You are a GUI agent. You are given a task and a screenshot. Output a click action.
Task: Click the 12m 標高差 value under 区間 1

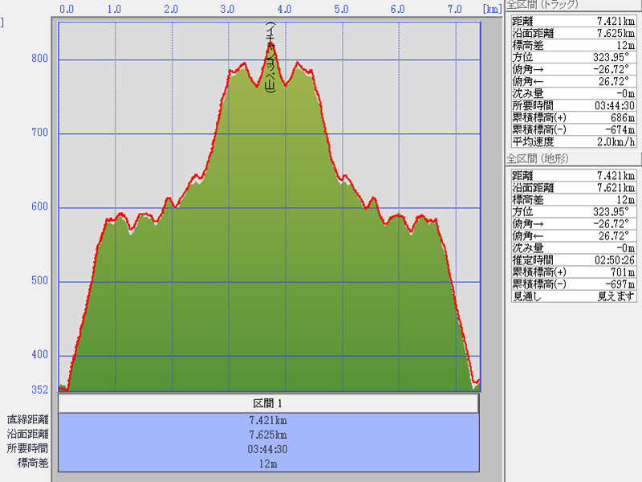click(268, 464)
